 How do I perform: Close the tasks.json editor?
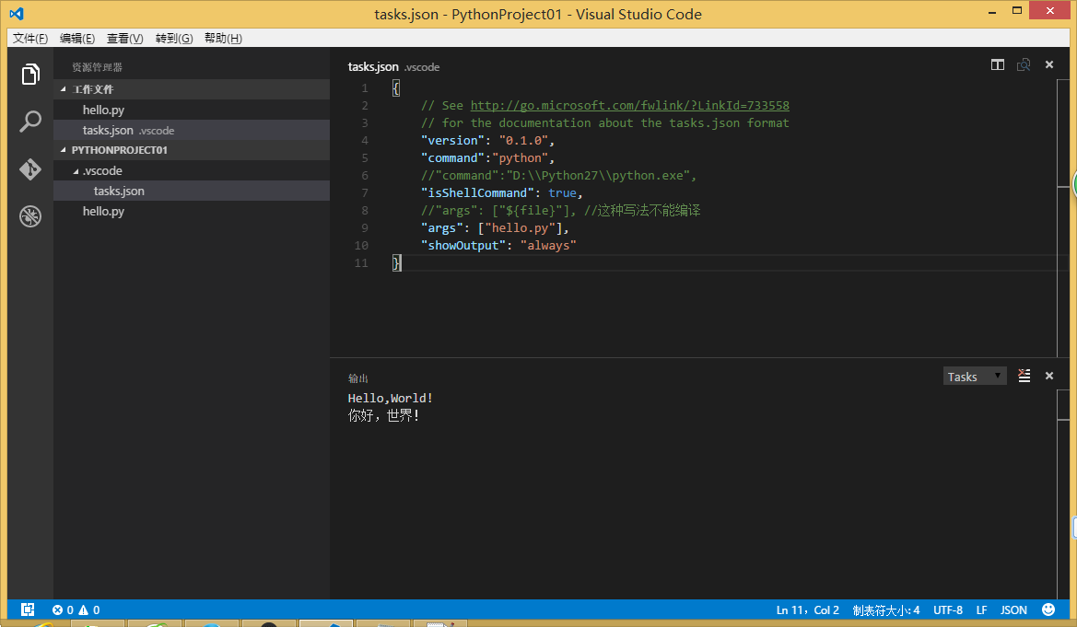(1048, 64)
